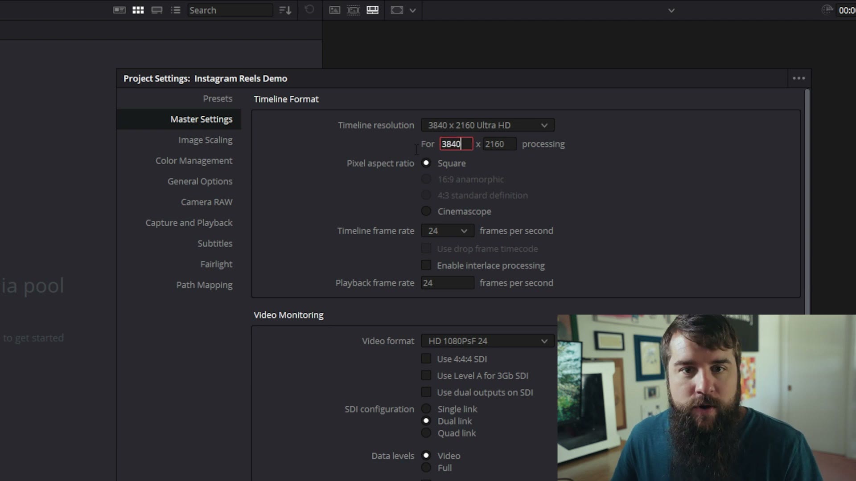Select Dual link SDI configuration
The image size is (856, 481).
tap(426, 421)
